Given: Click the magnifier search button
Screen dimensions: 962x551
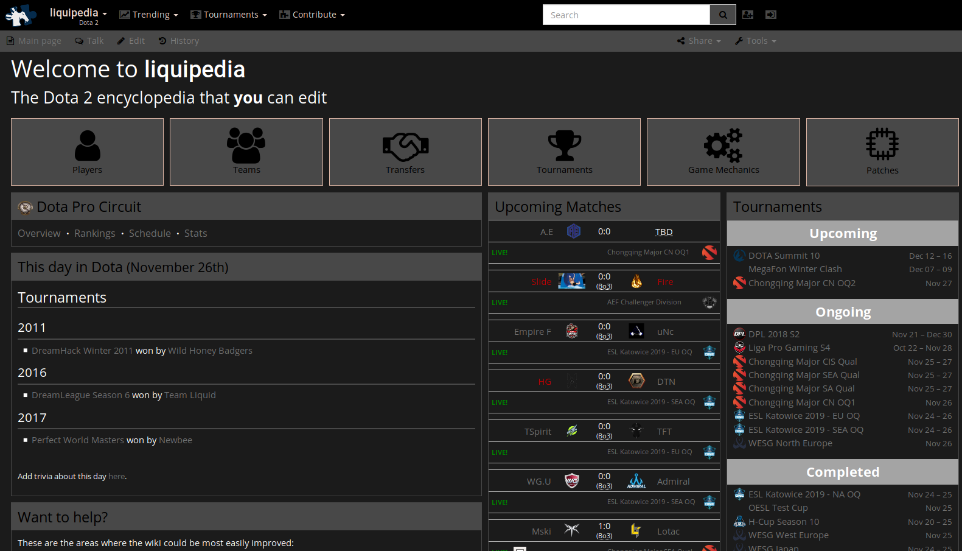Looking at the screenshot, I should click(x=723, y=15).
